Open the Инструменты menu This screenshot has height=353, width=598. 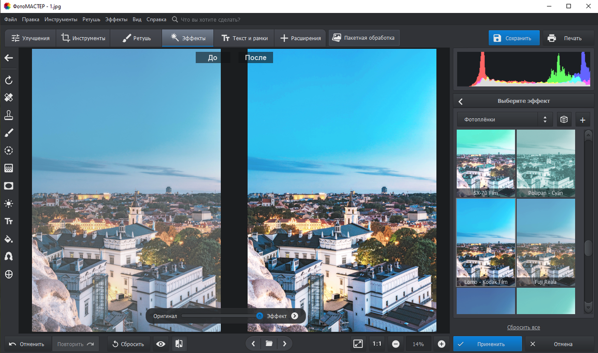point(61,19)
